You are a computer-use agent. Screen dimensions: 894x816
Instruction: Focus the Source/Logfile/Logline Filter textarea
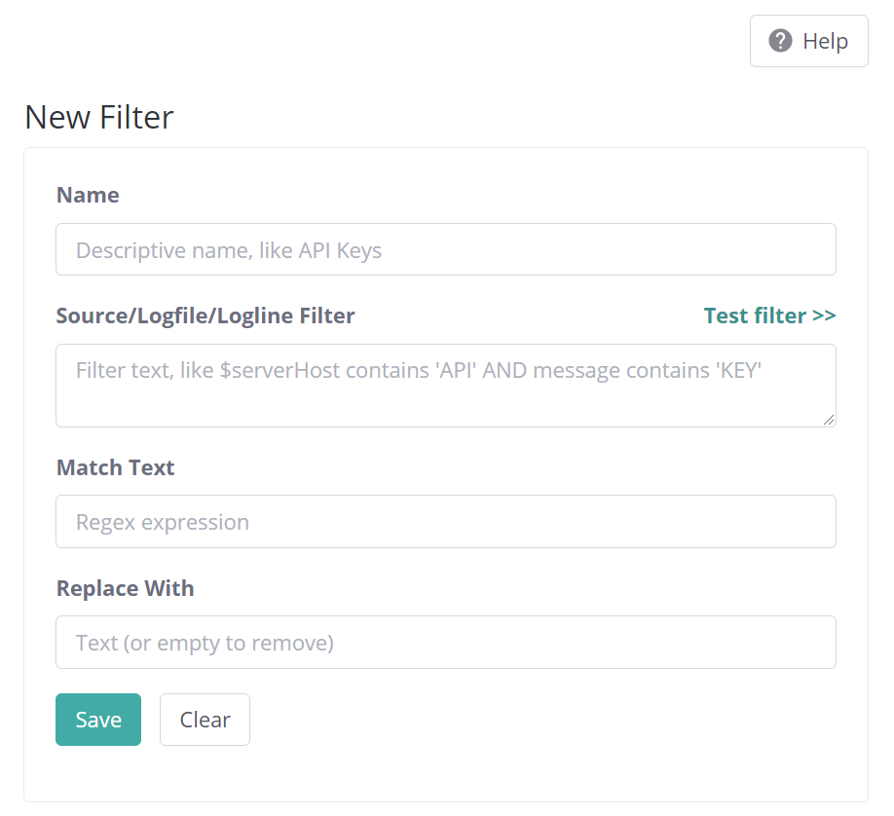(445, 386)
